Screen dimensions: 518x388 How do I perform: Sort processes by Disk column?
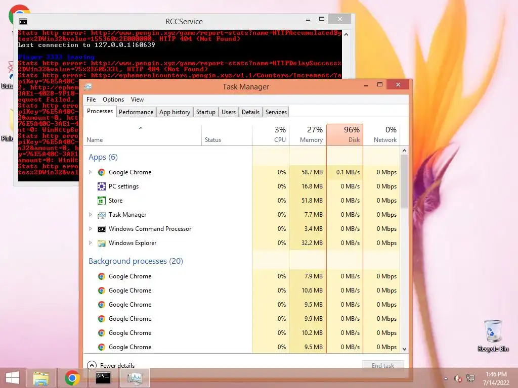pos(345,135)
